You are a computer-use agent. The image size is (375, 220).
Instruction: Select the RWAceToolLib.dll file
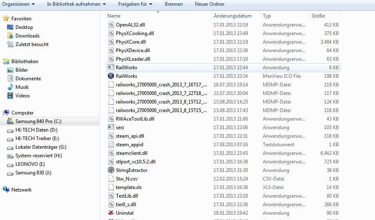pyautogui.click(x=135, y=119)
